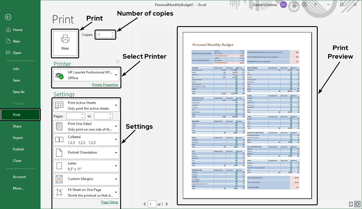The height and width of the screenshot is (209, 362).
Task: Click the printer info icon
Action: pos(118,61)
